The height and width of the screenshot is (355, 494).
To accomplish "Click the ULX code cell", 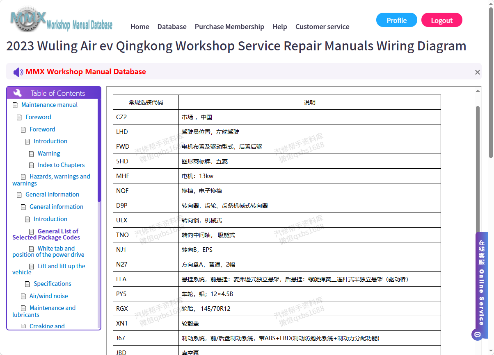I will click(146, 220).
